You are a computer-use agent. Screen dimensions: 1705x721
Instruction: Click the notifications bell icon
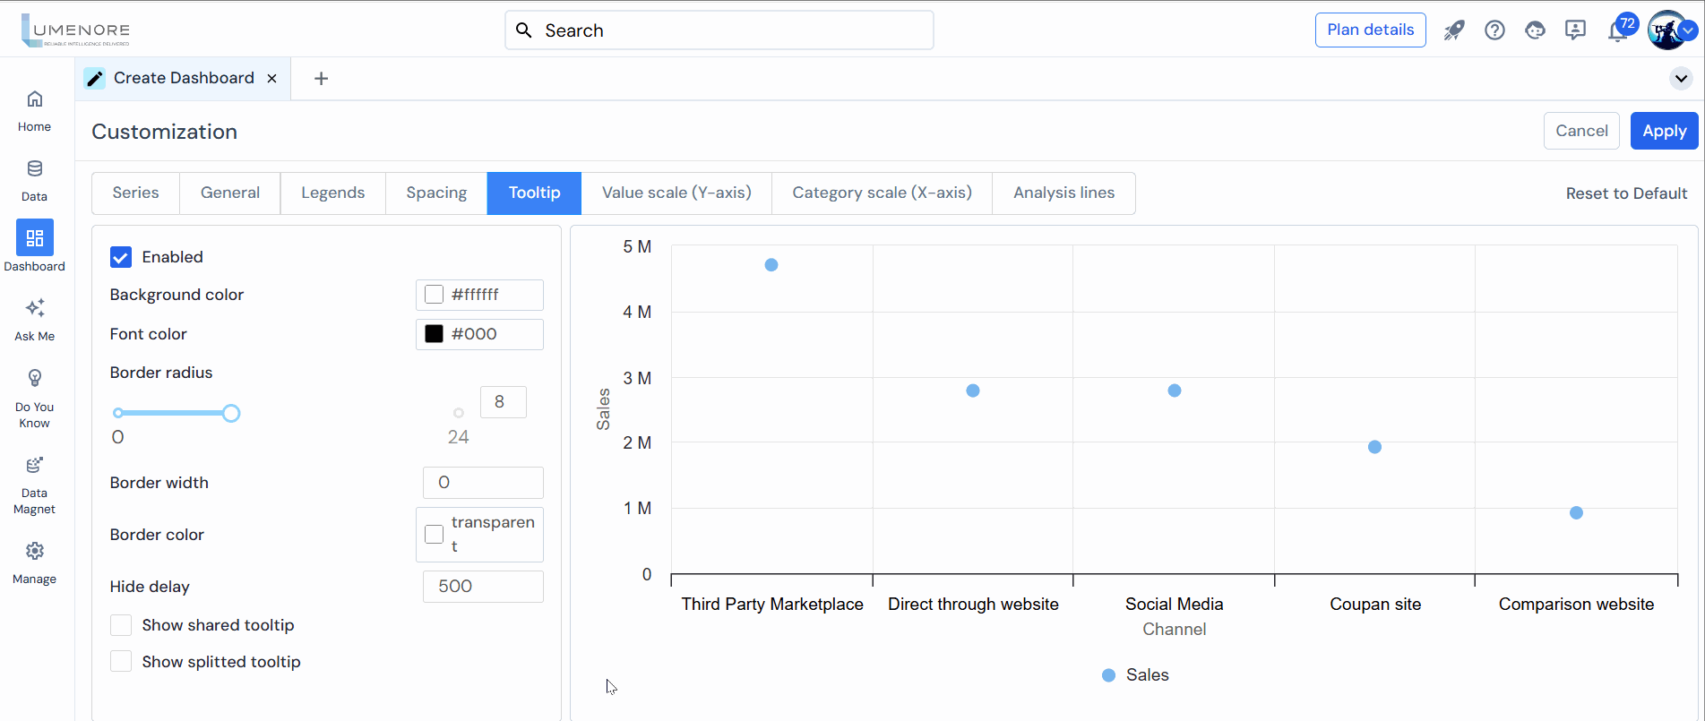[1617, 32]
